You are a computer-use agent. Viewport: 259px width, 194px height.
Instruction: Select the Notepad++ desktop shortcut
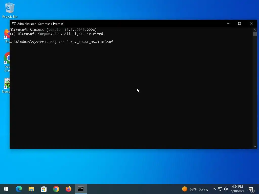tap(6, 86)
